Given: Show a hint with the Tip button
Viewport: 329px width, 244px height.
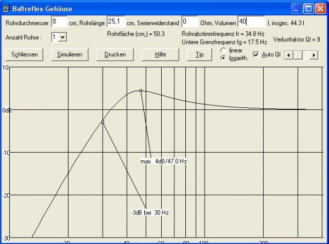Looking at the screenshot, I should [x=200, y=55].
